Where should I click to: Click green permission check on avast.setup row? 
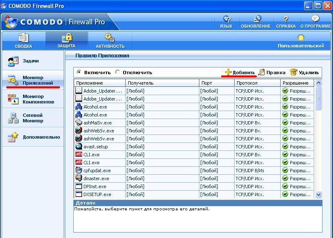click(285, 147)
